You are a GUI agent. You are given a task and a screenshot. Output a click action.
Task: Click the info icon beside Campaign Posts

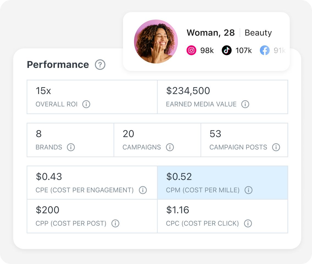click(276, 147)
